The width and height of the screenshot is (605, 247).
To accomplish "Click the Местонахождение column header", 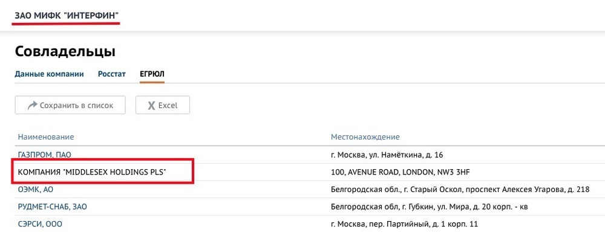I will (x=365, y=137).
